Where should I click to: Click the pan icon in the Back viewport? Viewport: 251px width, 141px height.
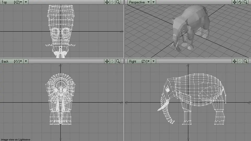(x=107, y=61)
